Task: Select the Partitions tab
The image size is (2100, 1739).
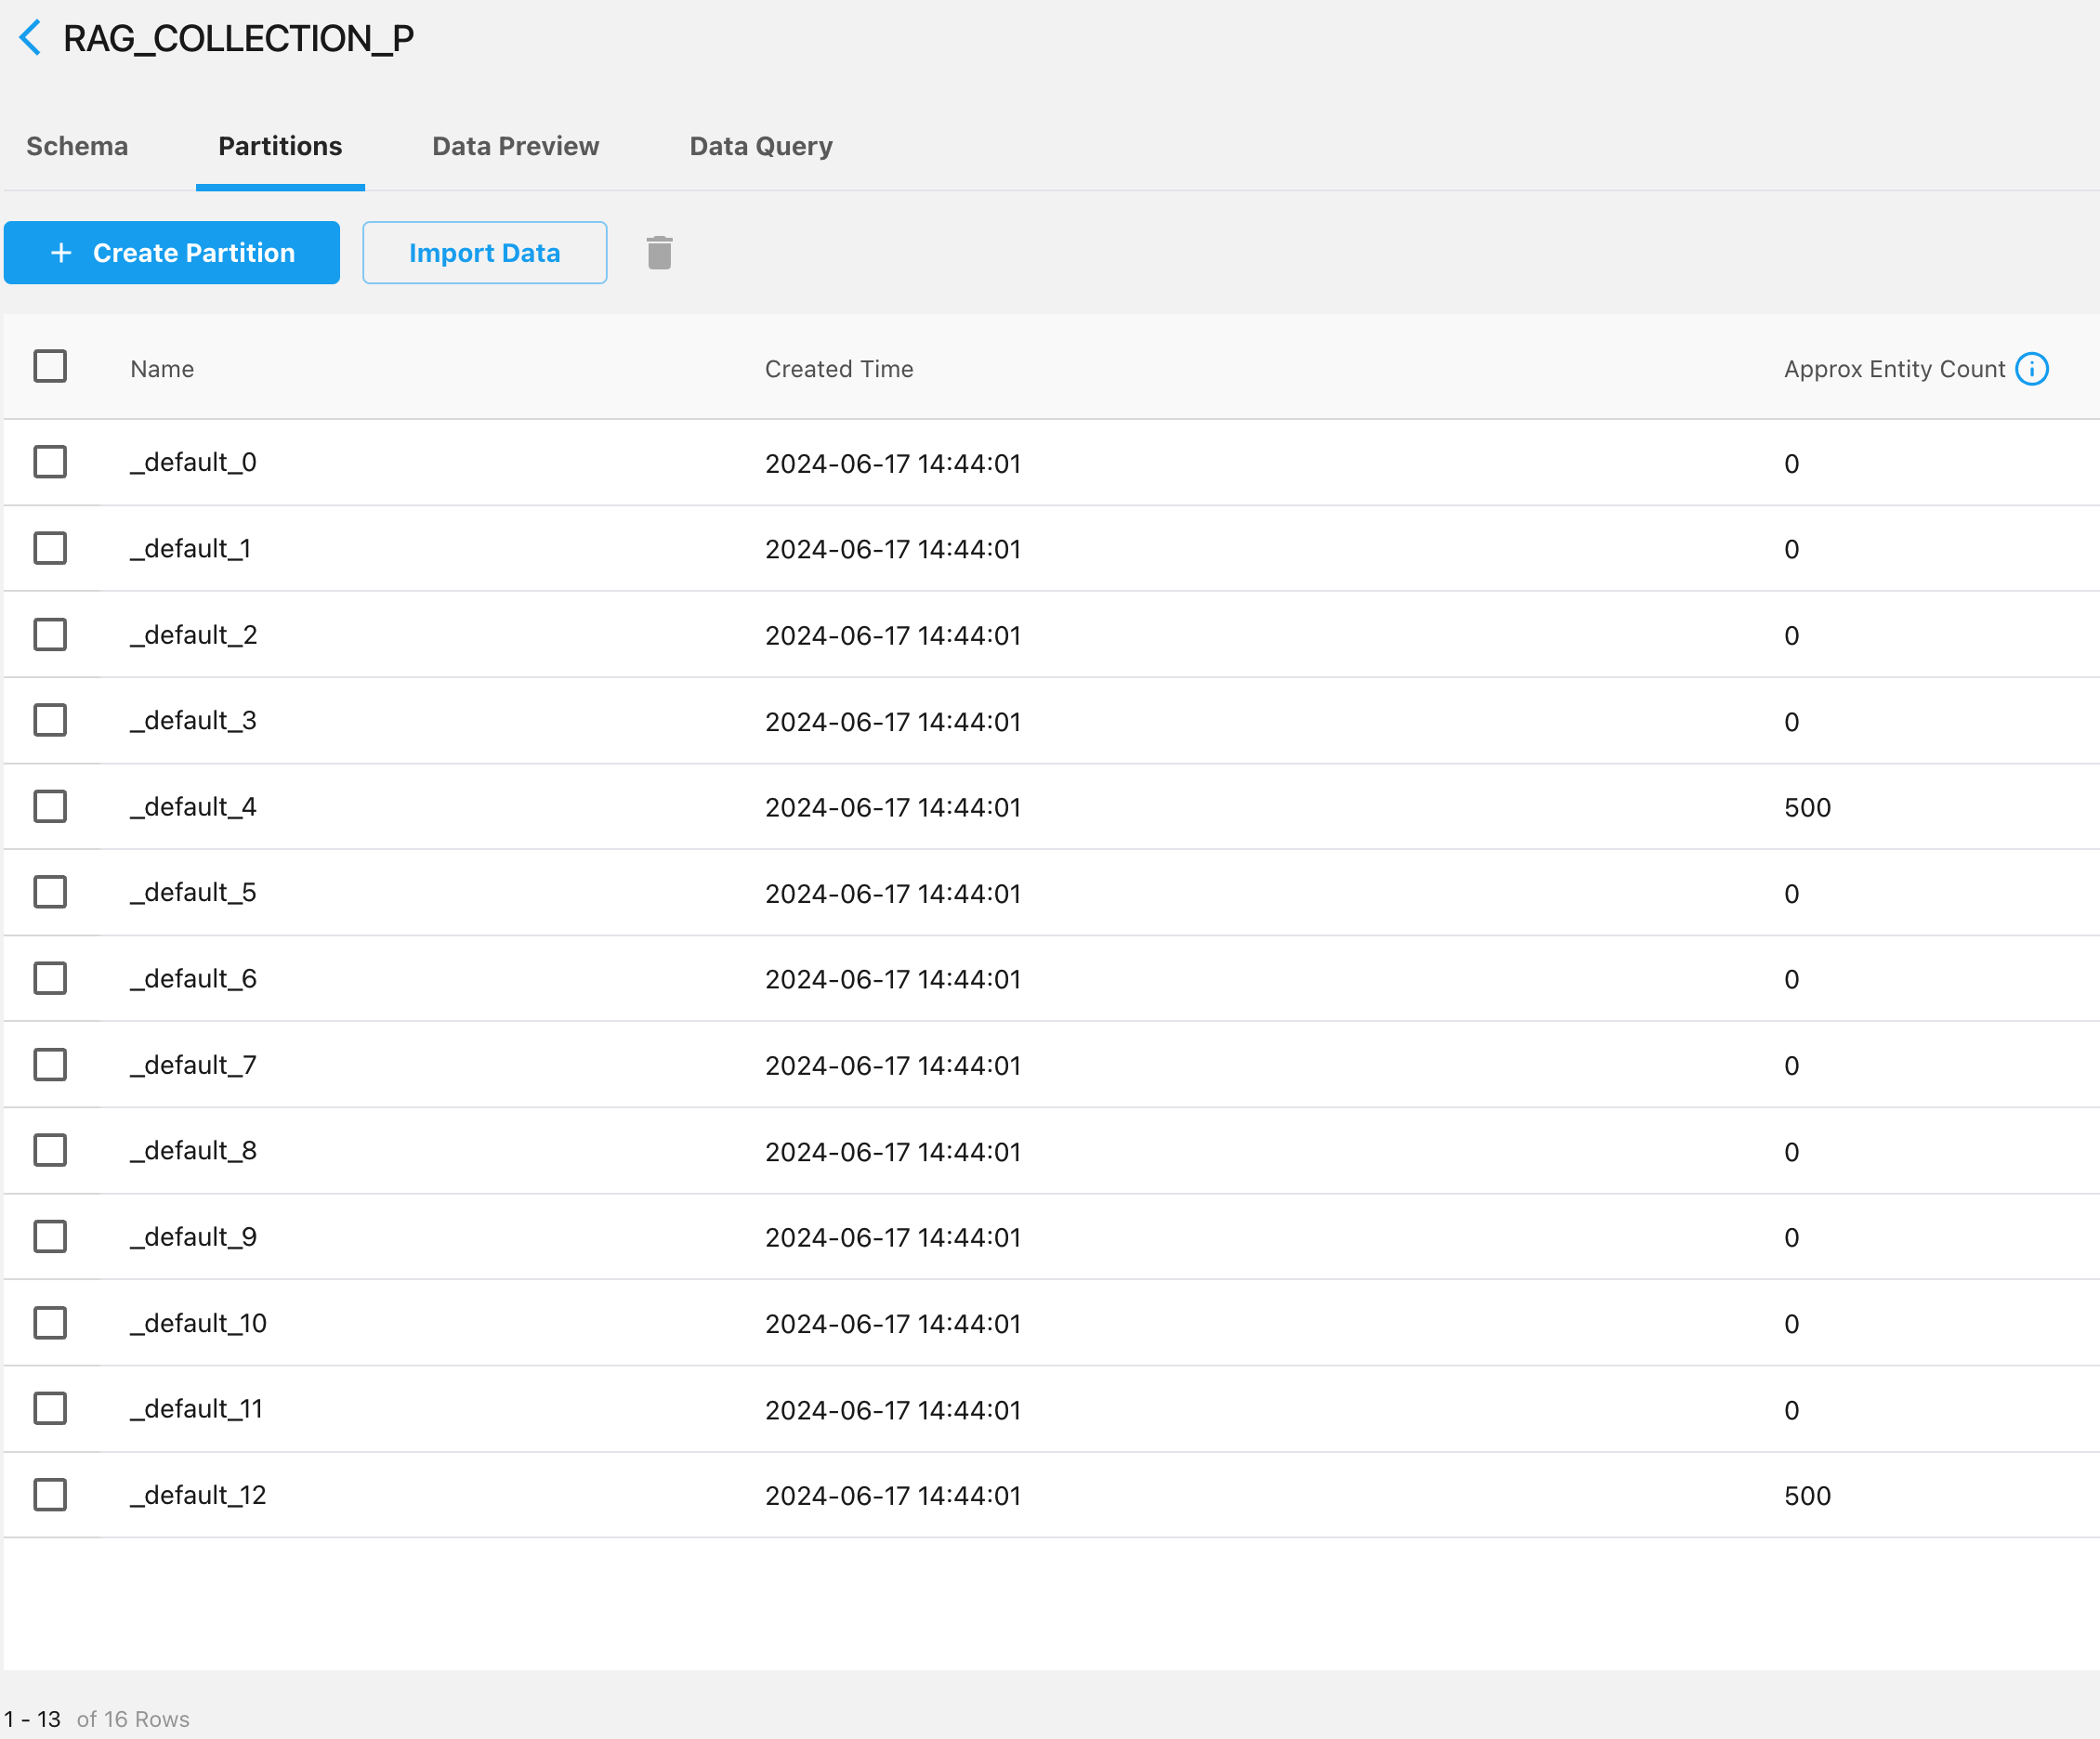Action: 280,146
